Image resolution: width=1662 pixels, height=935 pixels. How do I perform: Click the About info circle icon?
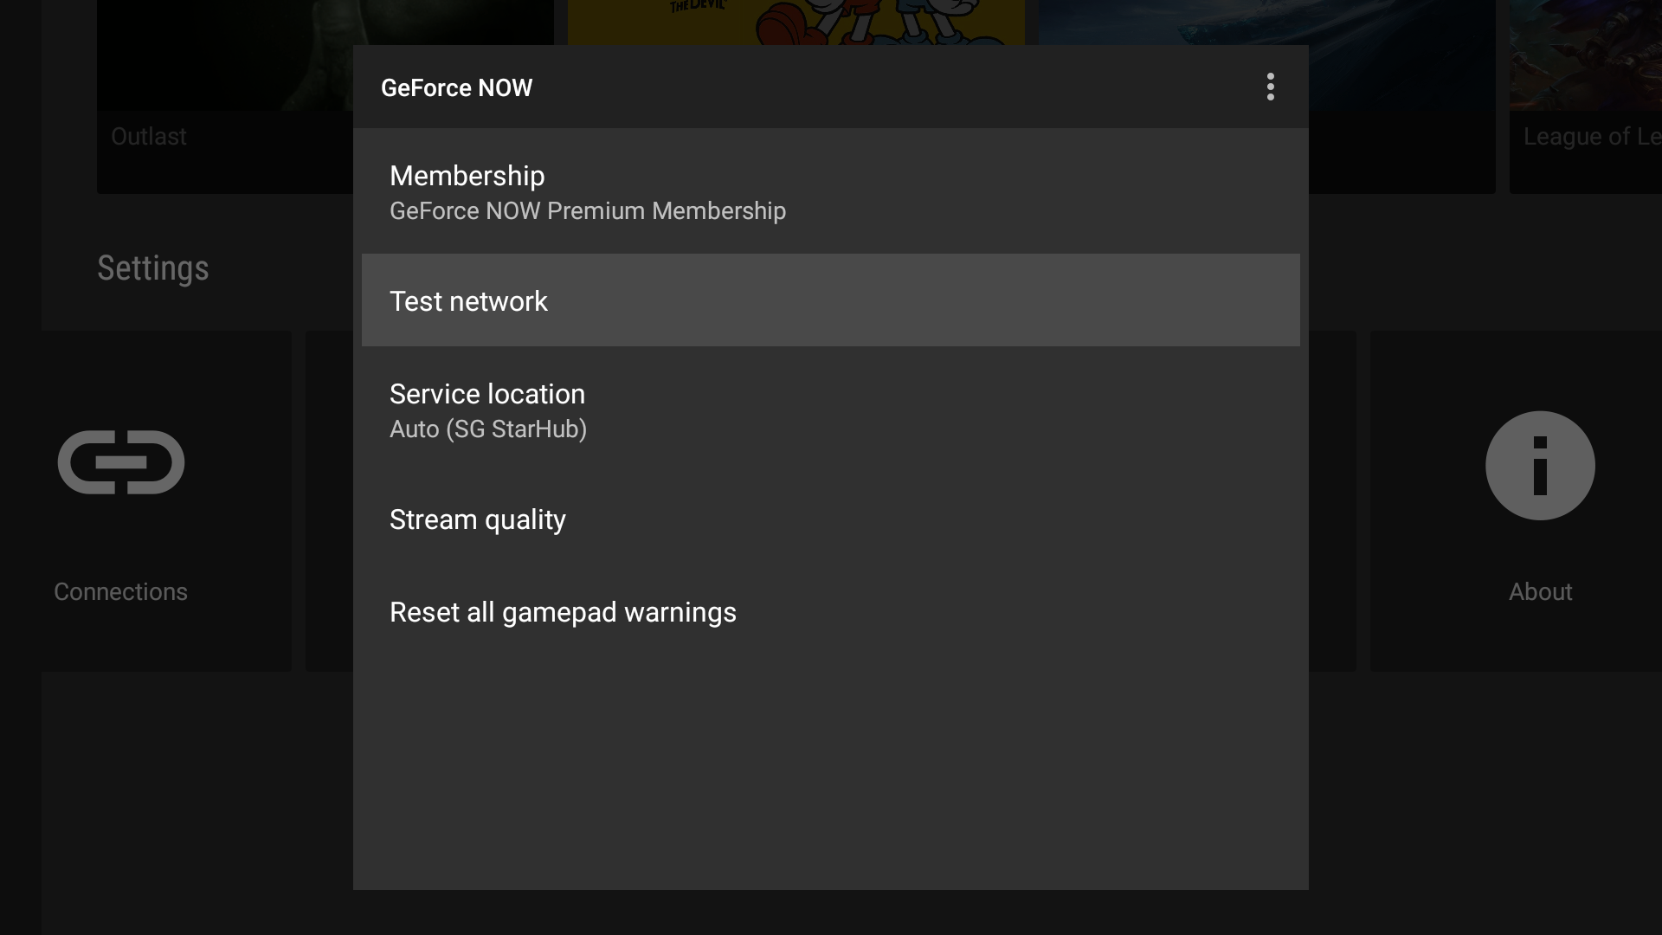(1540, 466)
